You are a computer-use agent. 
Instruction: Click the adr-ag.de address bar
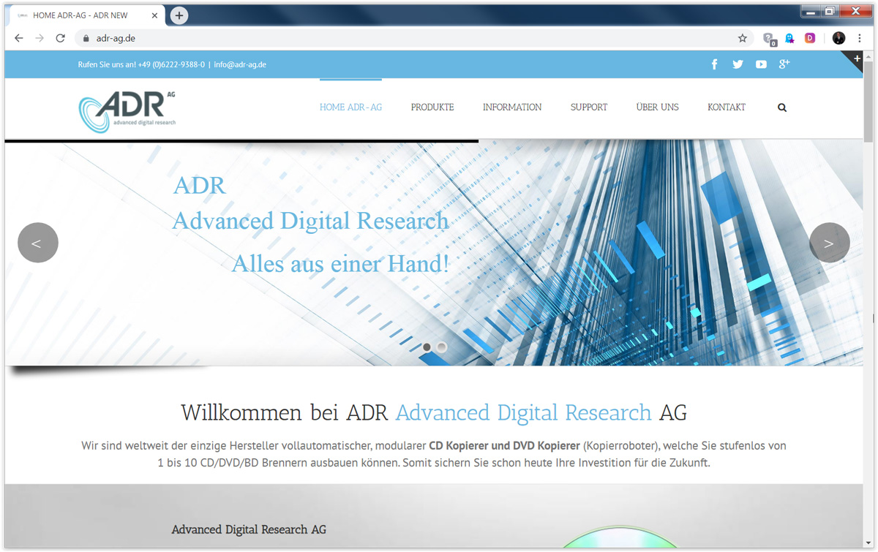pyautogui.click(x=117, y=37)
